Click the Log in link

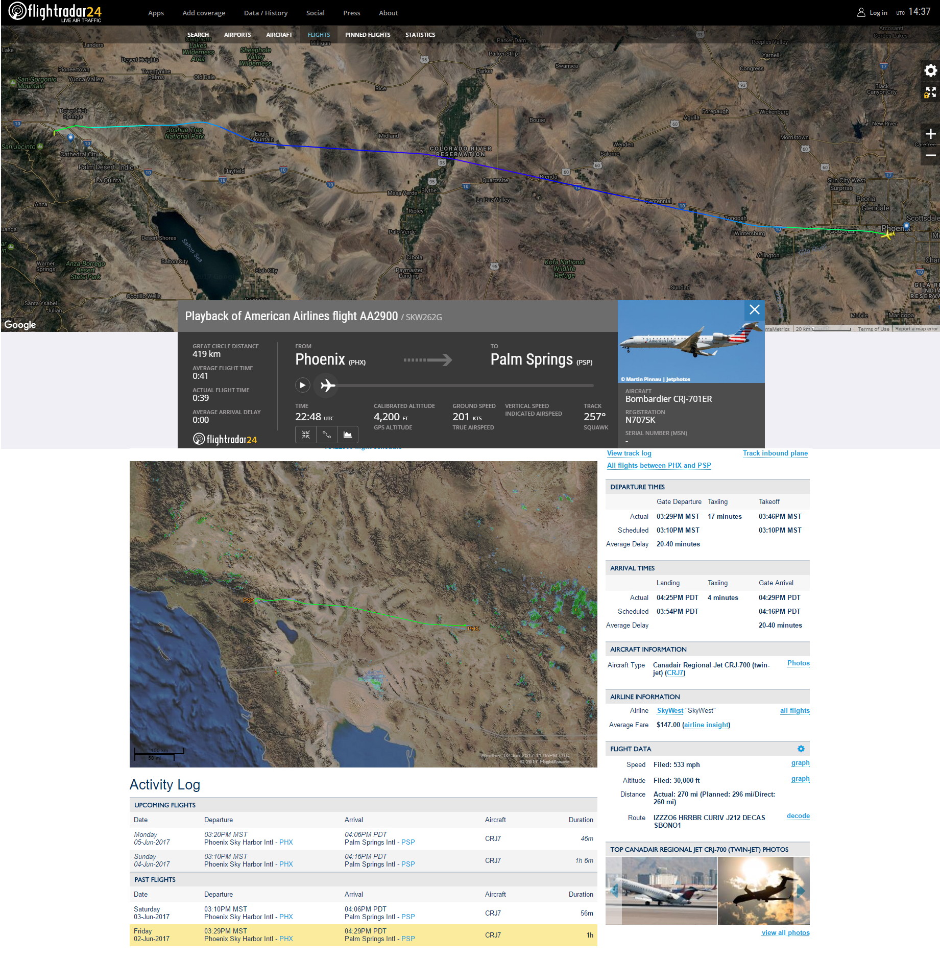[x=878, y=13]
